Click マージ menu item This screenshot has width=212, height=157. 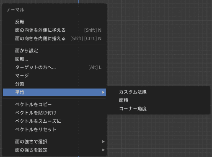[54, 76]
